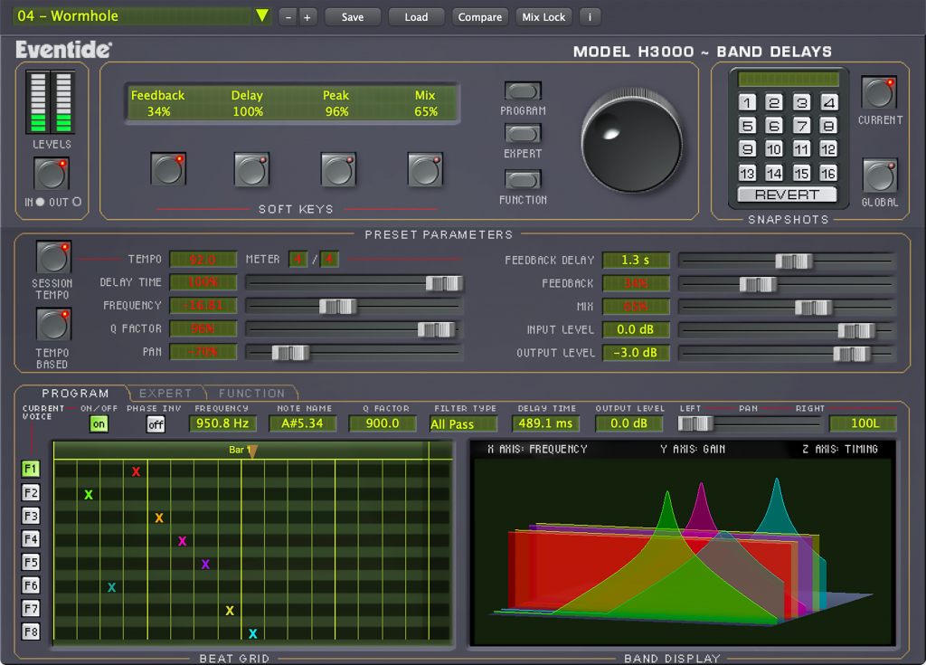Switch to the FUNCTION tab
The width and height of the screenshot is (926, 665).
tap(252, 394)
